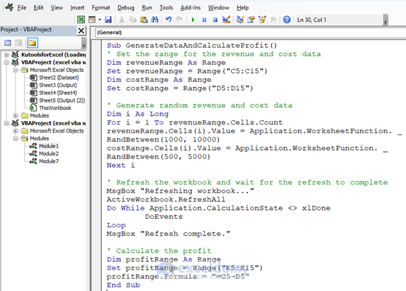Expand the first project's Modules folder
Screen dimensions: 406x291
click(x=16, y=116)
